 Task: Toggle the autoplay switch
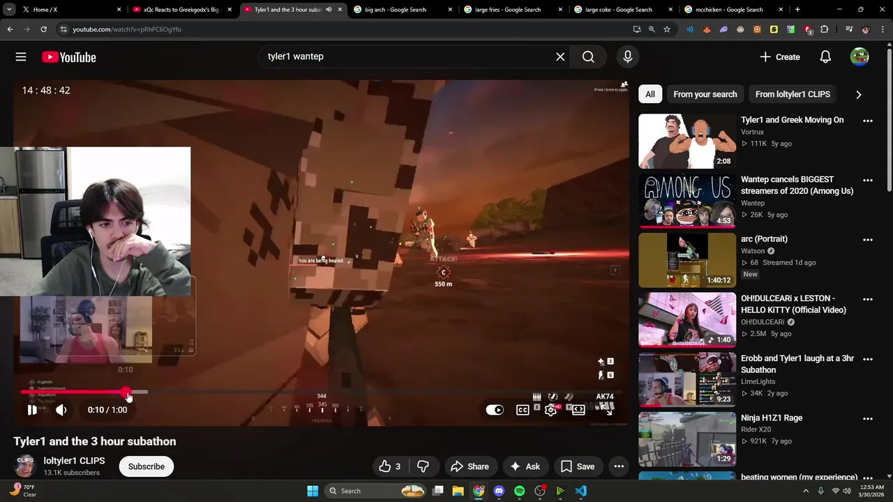[495, 410]
